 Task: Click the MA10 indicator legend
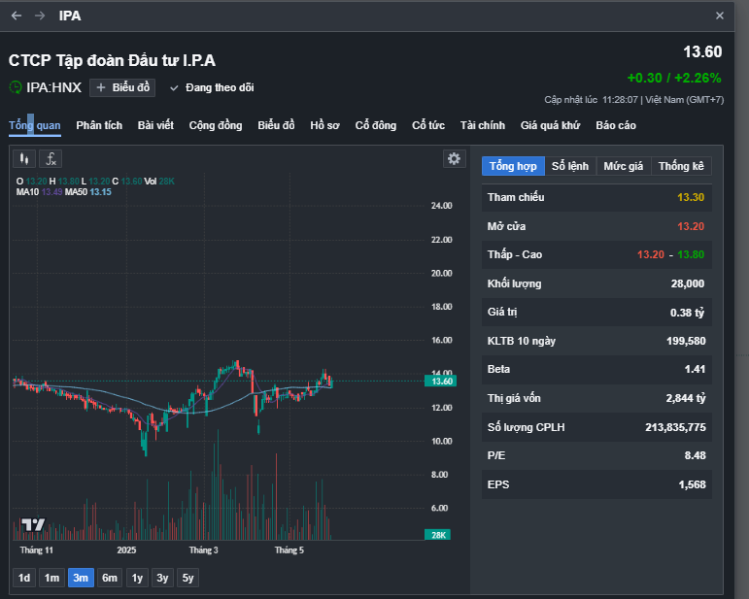click(39, 192)
